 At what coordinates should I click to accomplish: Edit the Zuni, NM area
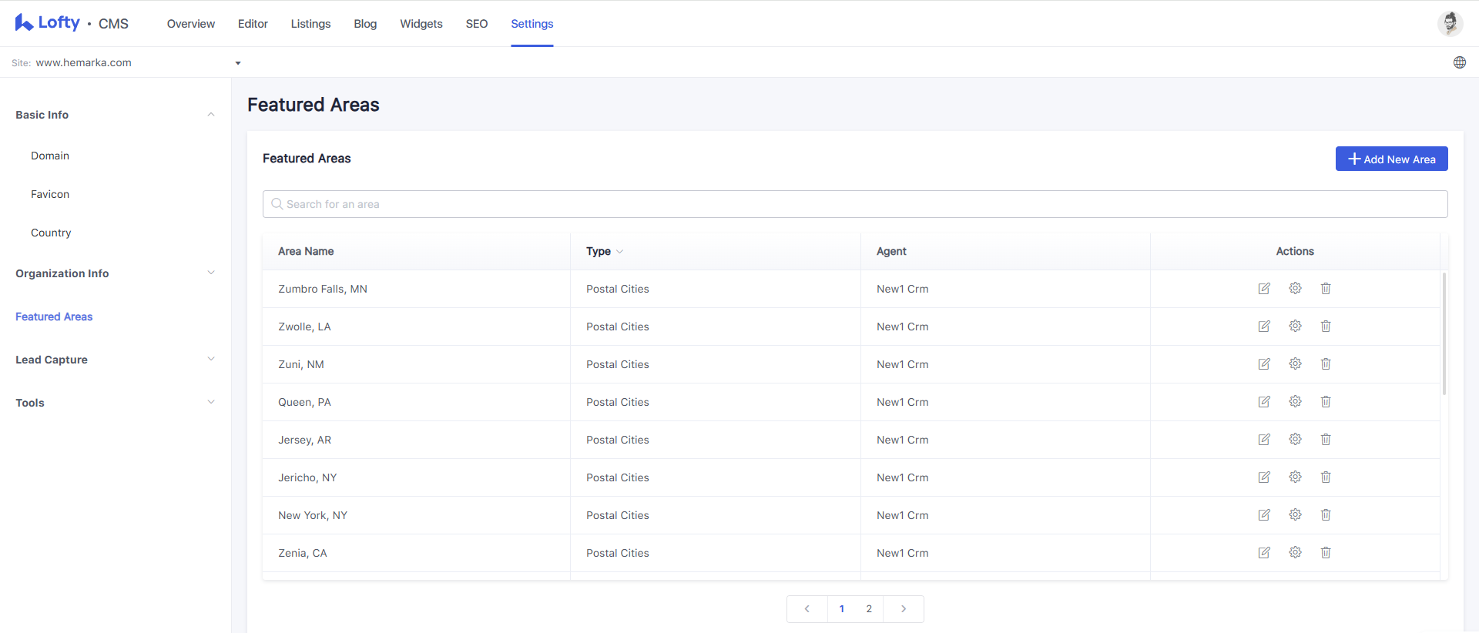tap(1264, 364)
